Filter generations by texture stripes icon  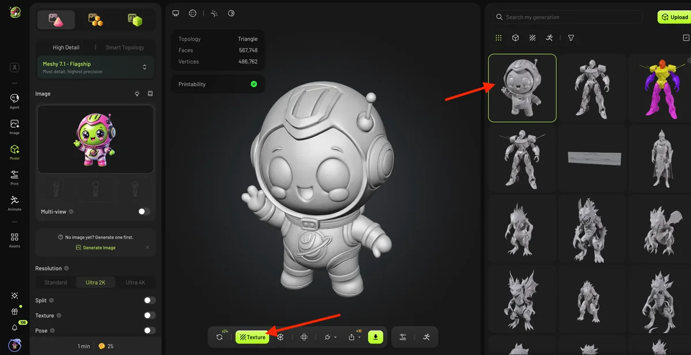pyautogui.click(x=533, y=38)
